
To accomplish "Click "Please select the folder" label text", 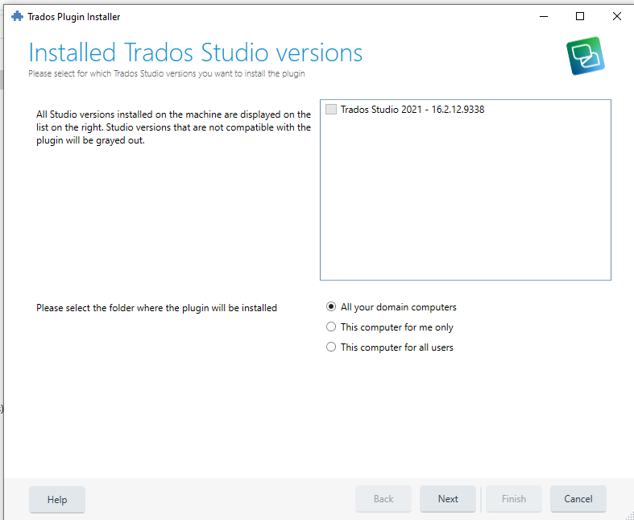I will [156, 308].
